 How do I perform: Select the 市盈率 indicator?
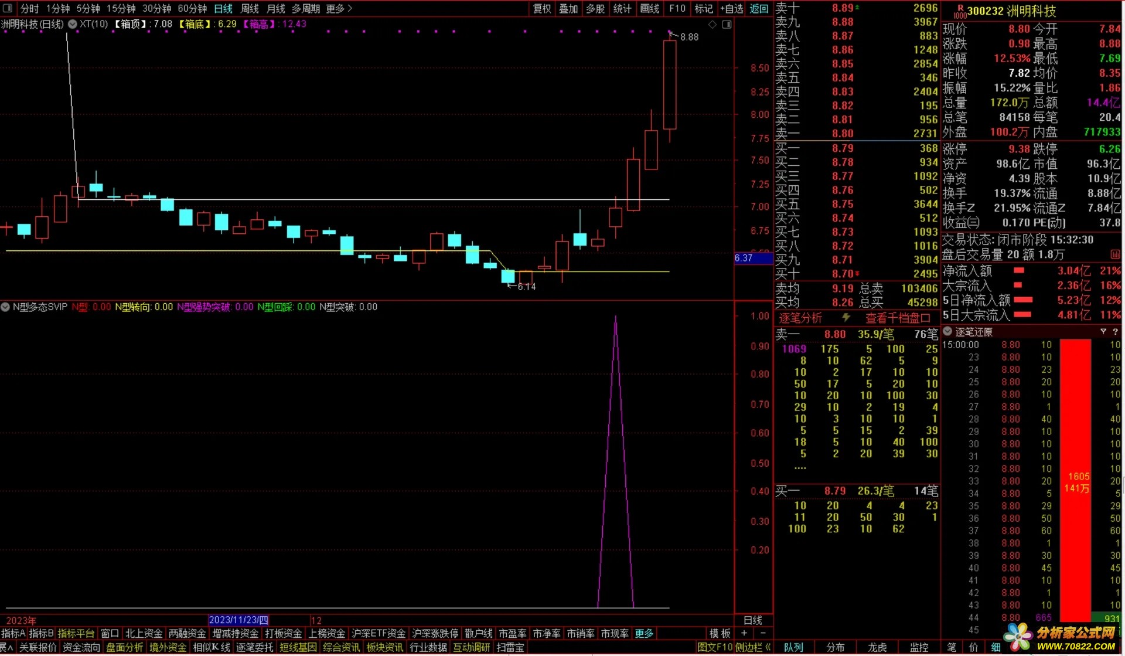(512, 633)
